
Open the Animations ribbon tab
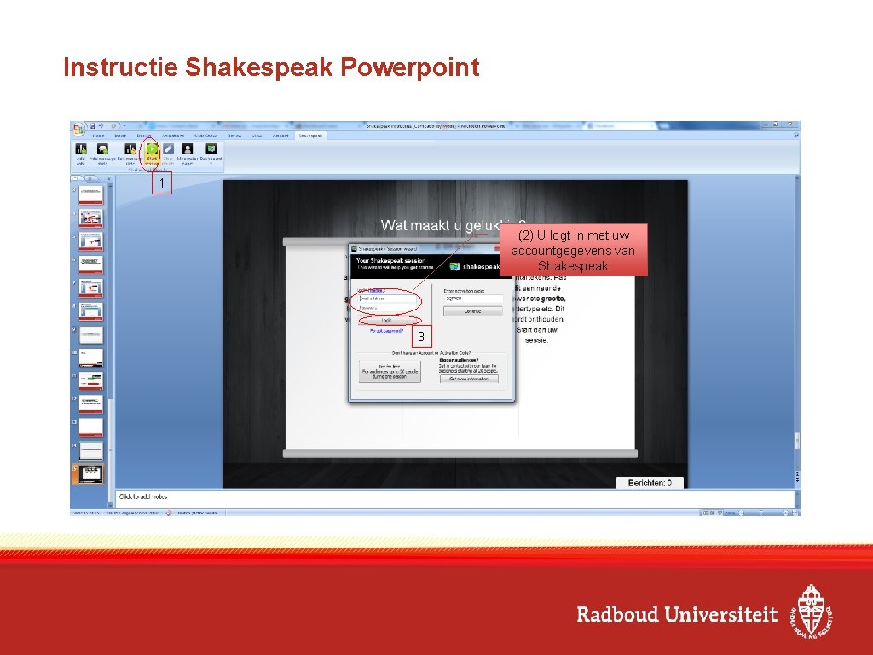(x=172, y=136)
